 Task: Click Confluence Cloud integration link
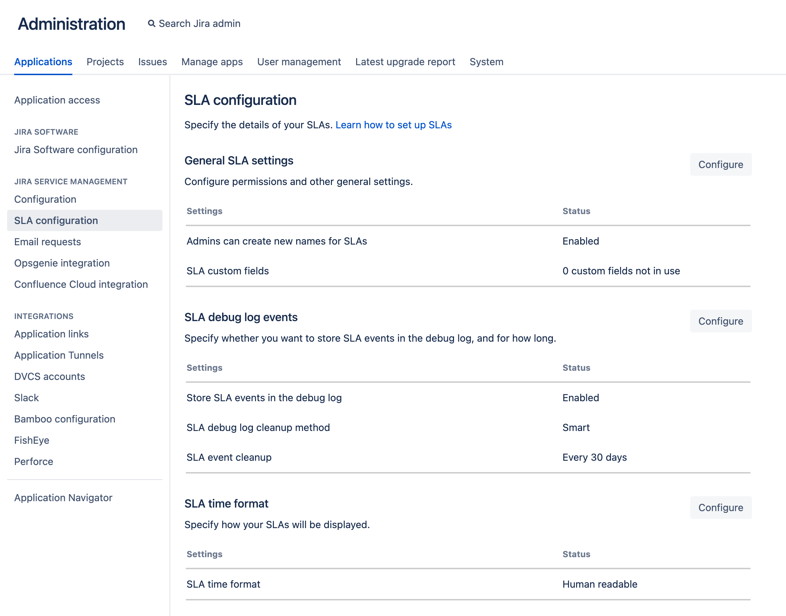click(81, 284)
